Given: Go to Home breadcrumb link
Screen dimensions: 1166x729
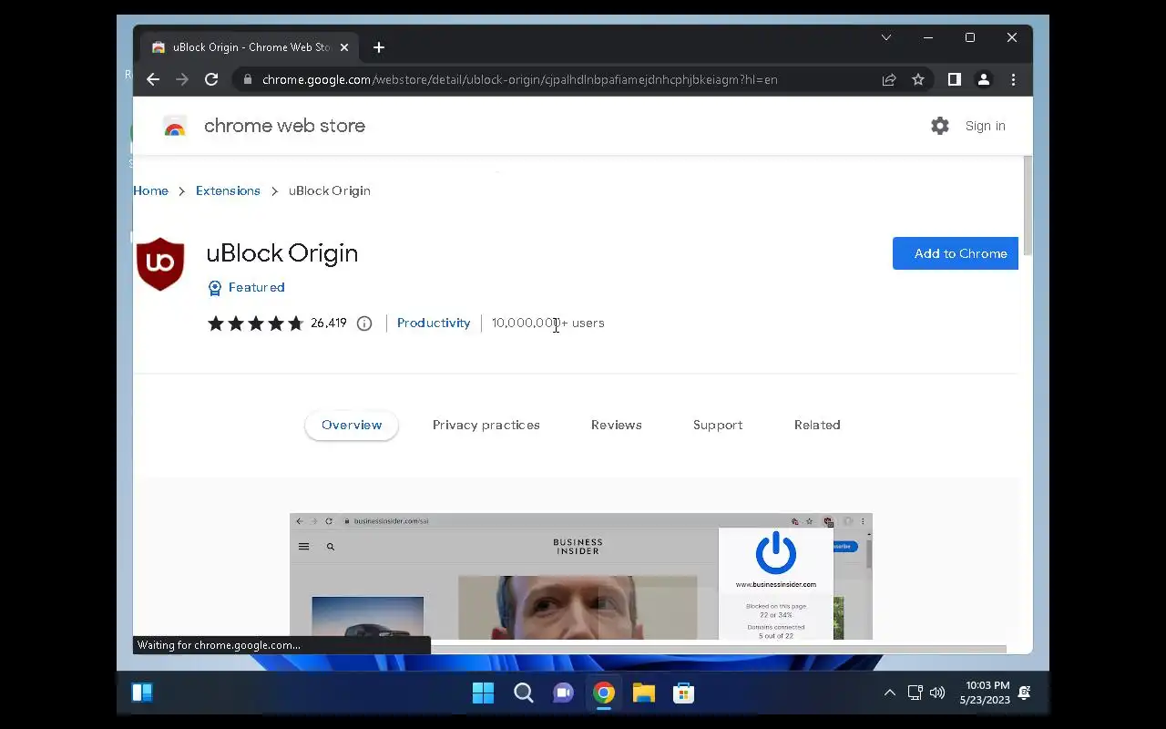Looking at the screenshot, I should [150, 190].
